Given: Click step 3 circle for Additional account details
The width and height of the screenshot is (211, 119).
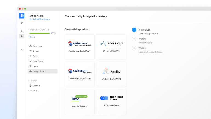Looking at the screenshot, I should [x=134, y=48].
